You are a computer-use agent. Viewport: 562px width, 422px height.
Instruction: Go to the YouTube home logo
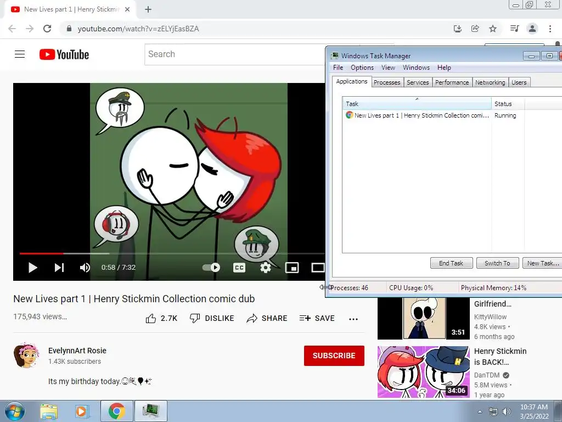click(64, 54)
